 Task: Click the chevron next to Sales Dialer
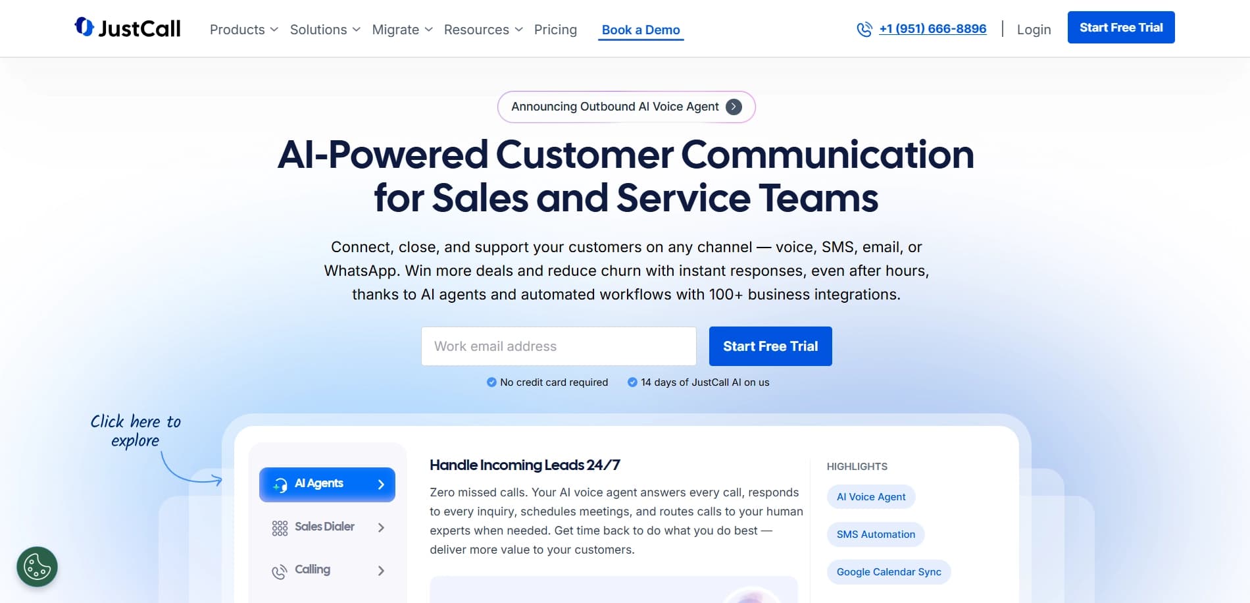(x=381, y=527)
